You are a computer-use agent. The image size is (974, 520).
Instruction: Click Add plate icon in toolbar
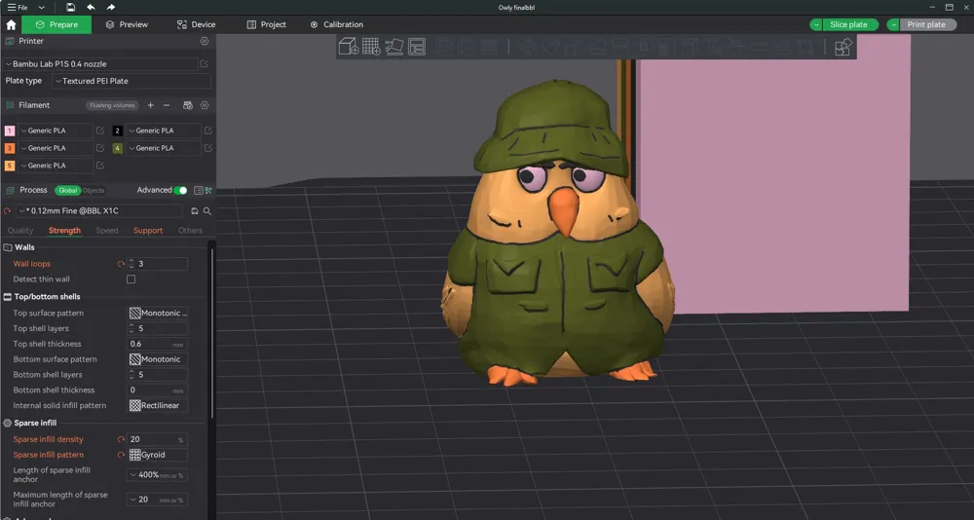[371, 47]
